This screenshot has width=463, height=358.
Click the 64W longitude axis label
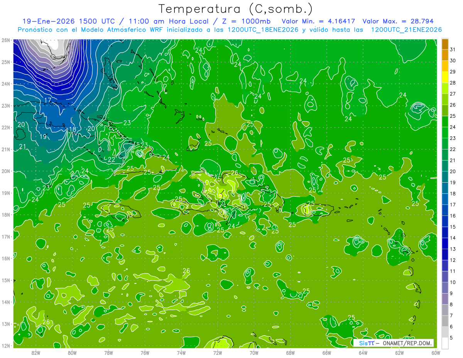(363, 353)
